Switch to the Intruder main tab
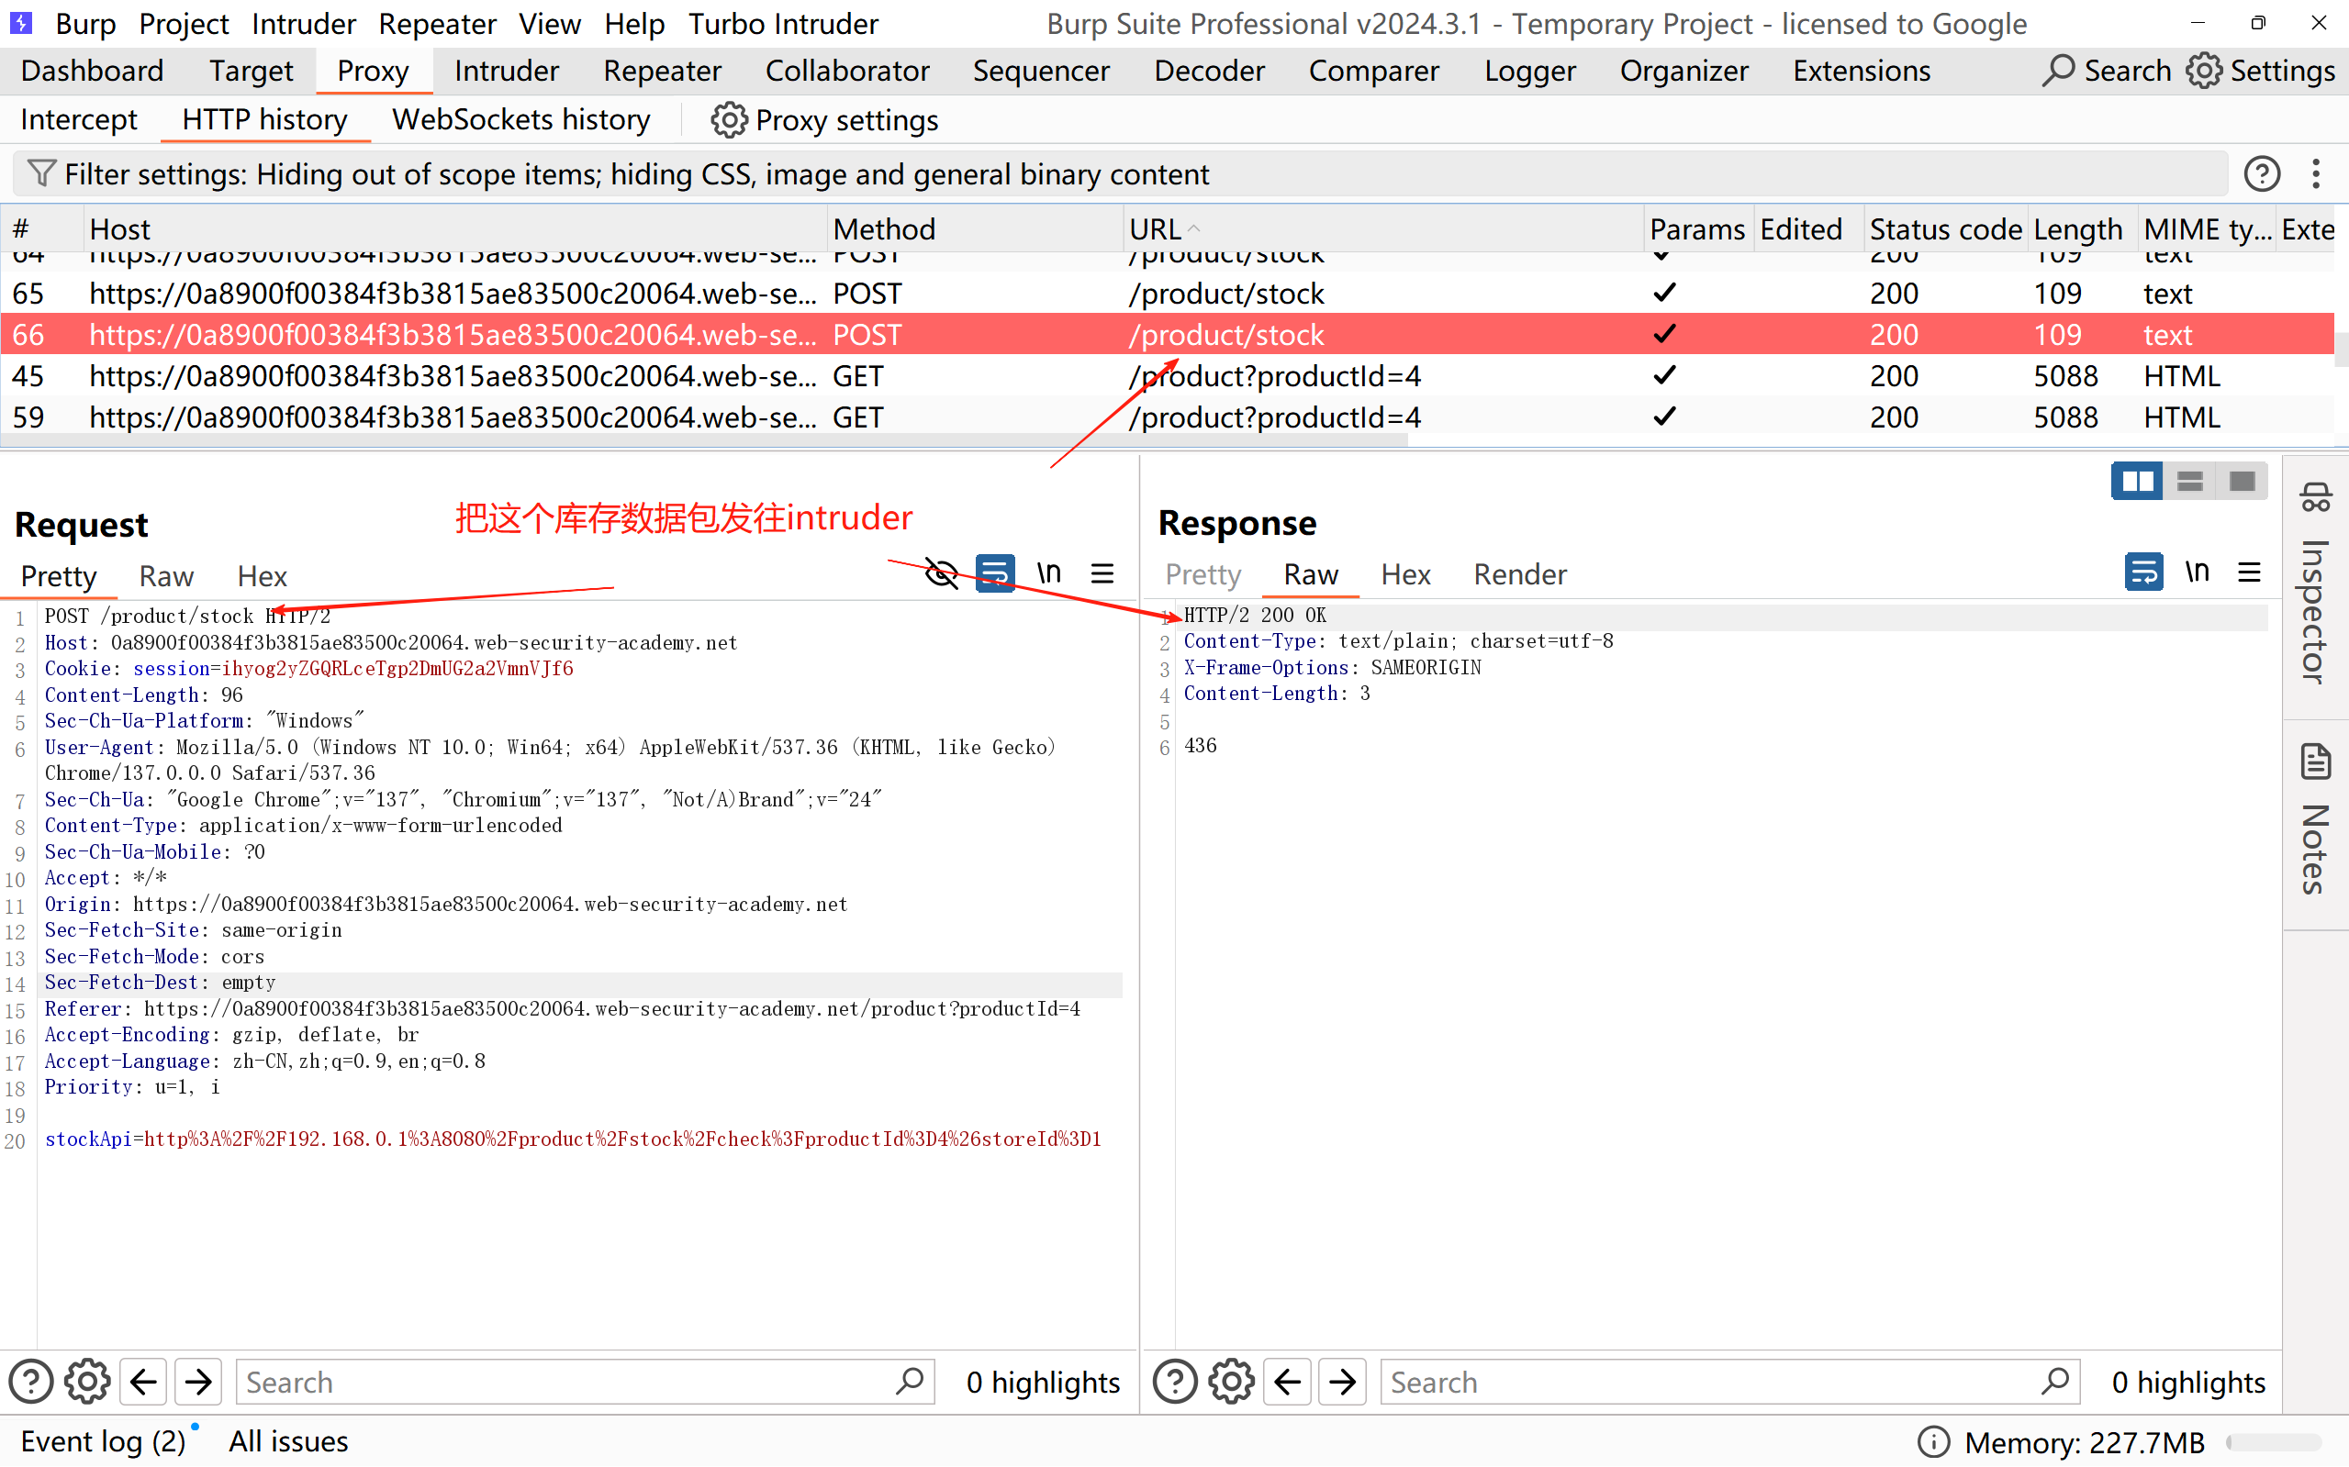The width and height of the screenshot is (2349, 1467). pos(506,71)
